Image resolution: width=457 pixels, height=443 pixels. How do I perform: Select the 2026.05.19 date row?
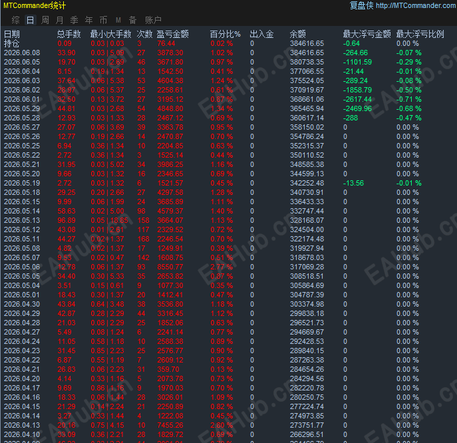point(22,183)
